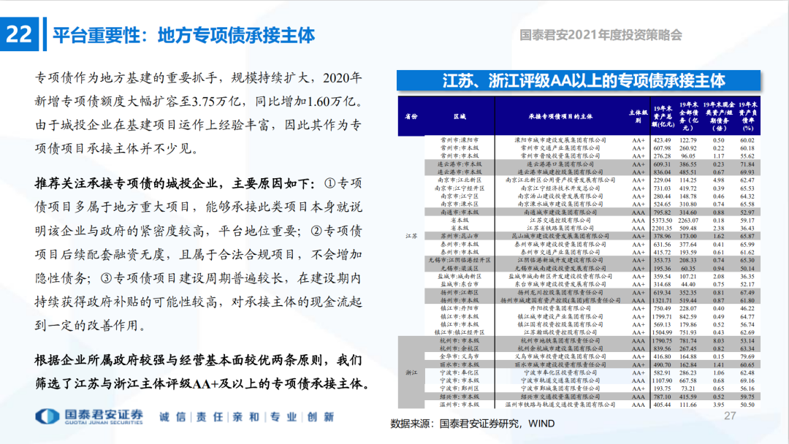The height and width of the screenshot is (444, 789).
Task: Click the row 盐城市城南新区开发建设投资有限公司
Action: click(x=592, y=276)
